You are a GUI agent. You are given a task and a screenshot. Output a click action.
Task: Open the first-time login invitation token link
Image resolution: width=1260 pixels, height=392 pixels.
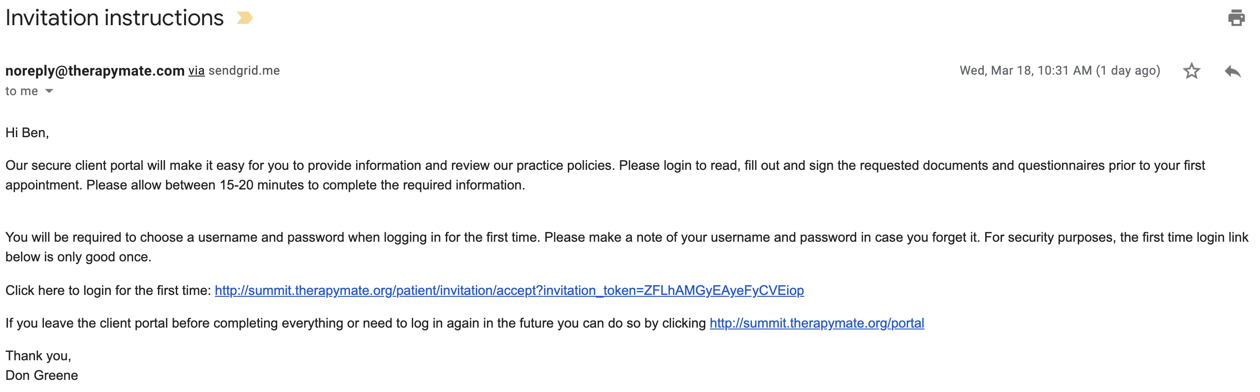tap(509, 290)
